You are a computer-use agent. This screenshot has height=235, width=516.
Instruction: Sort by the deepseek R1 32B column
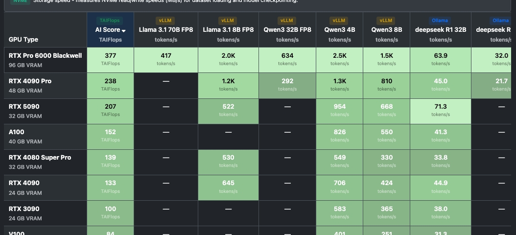coord(441,30)
